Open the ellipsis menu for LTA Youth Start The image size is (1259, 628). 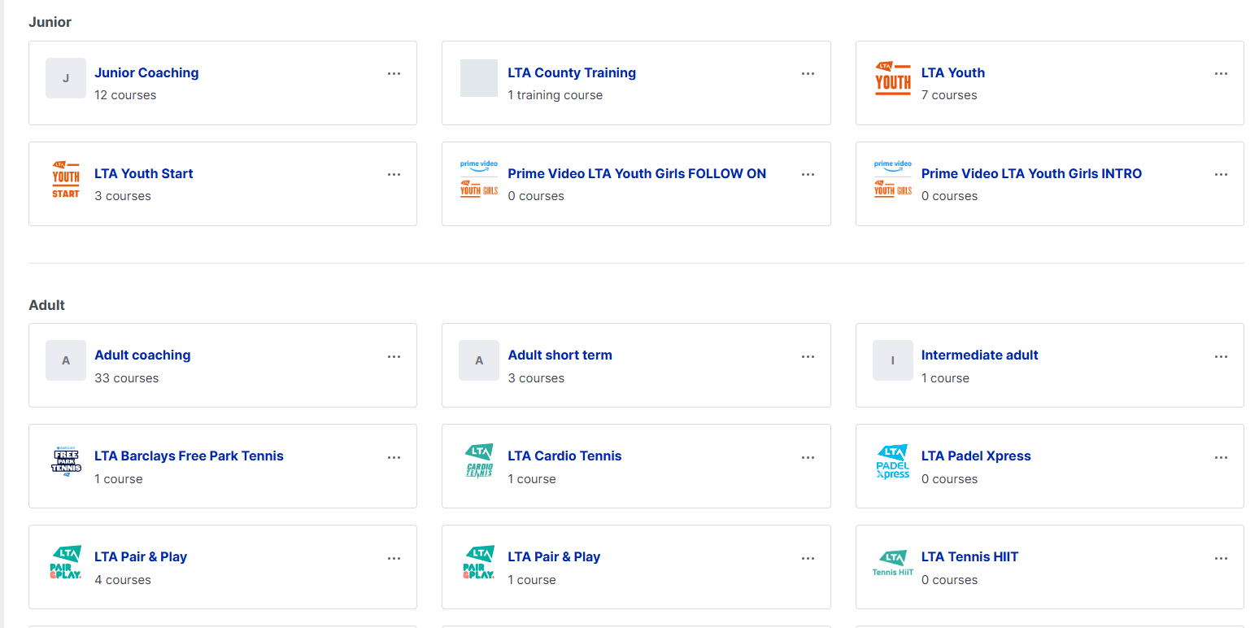pyautogui.click(x=394, y=174)
